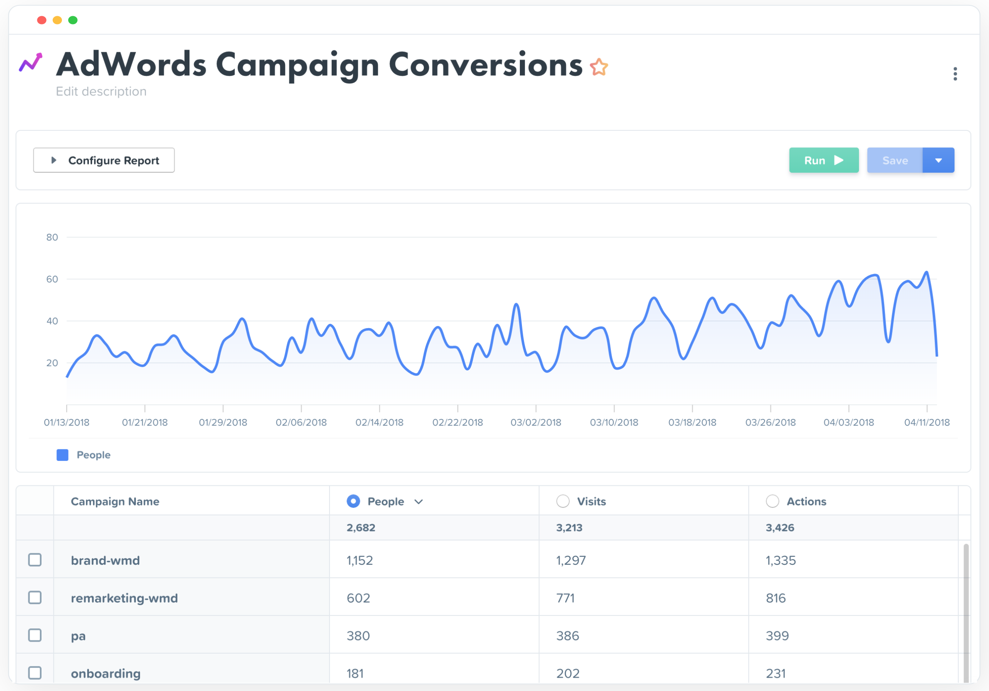
Task: Favorite the report with the star icon
Action: coord(599,67)
